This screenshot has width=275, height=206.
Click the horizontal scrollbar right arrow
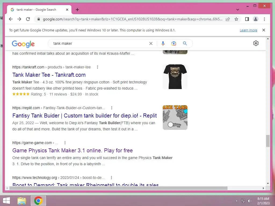pos(263,188)
